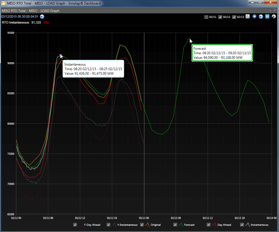Click the speaker icon in the top-right toolbar
Screen dimensions: 279x232
click(261, 16)
